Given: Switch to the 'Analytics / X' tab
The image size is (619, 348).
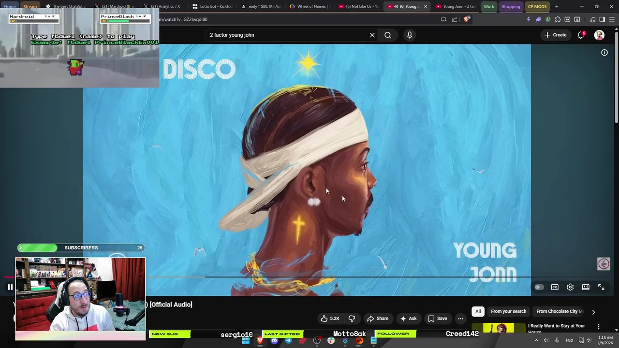Looking at the screenshot, I should (163, 6).
